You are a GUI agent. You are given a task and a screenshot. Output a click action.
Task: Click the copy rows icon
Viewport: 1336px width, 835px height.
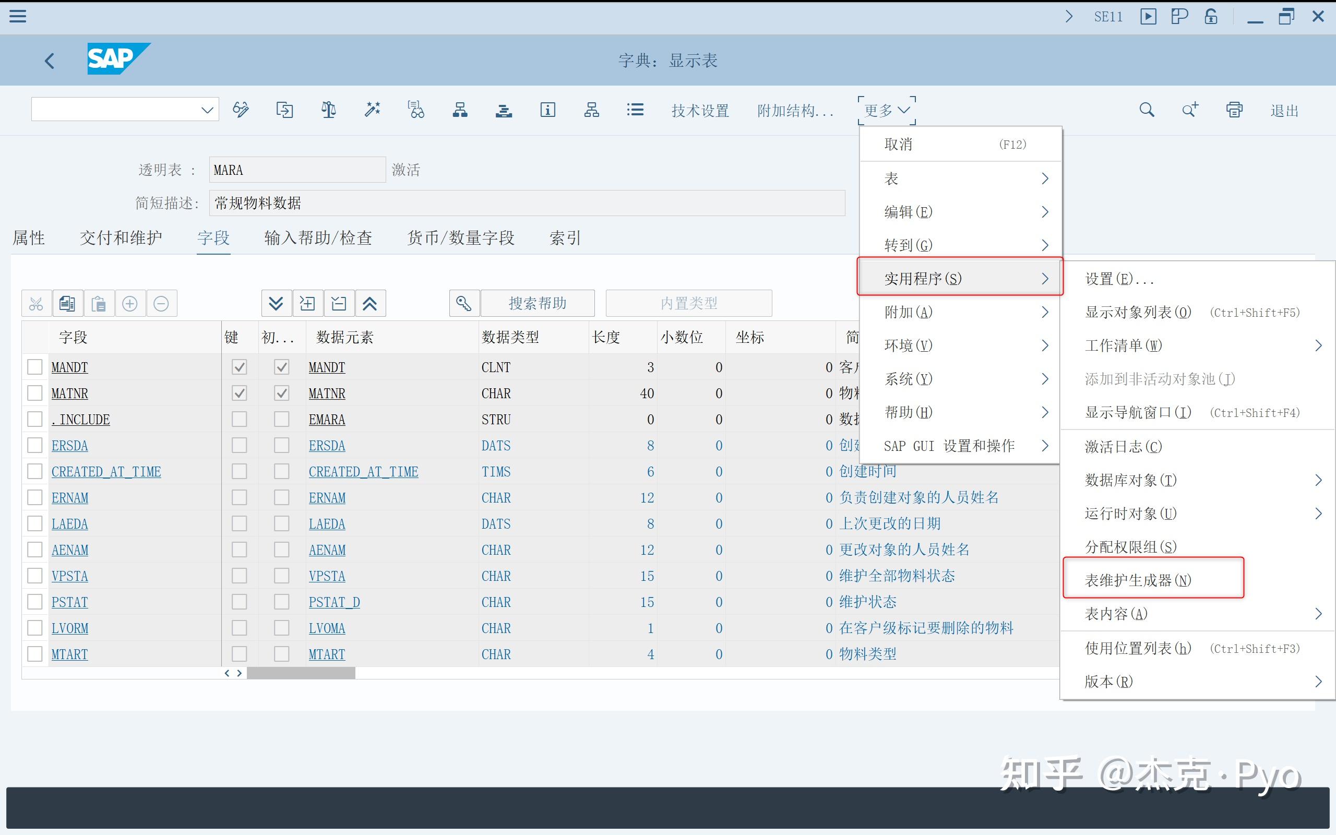tap(67, 303)
